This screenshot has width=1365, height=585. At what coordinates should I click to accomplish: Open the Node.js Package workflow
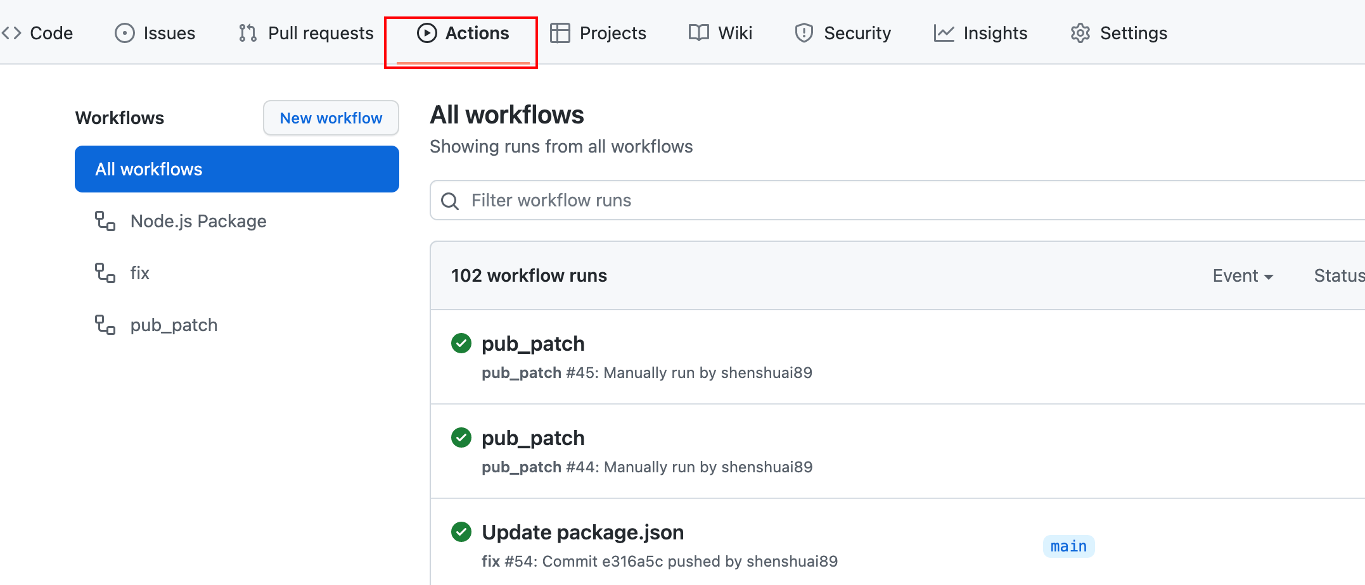point(198,221)
